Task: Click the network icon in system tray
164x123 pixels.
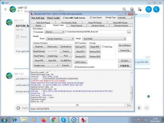Action: coord(143,120)
